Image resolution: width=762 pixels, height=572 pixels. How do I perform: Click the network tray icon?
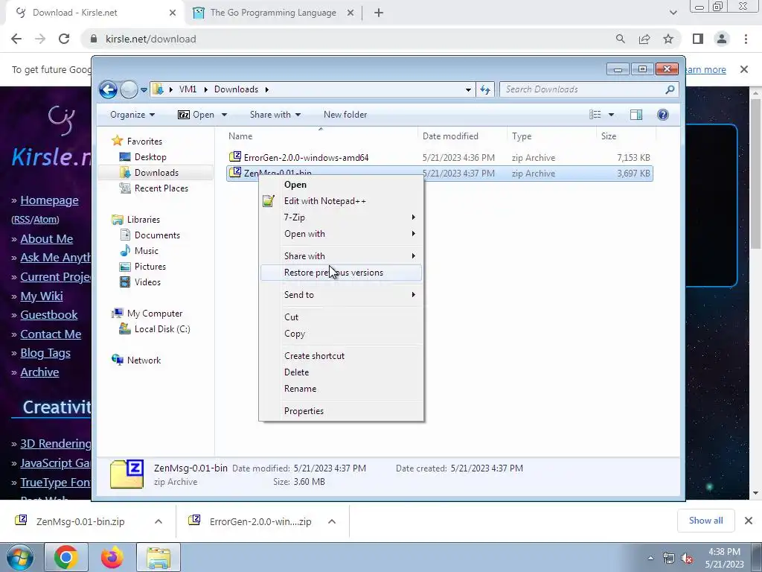click(669, 559)
